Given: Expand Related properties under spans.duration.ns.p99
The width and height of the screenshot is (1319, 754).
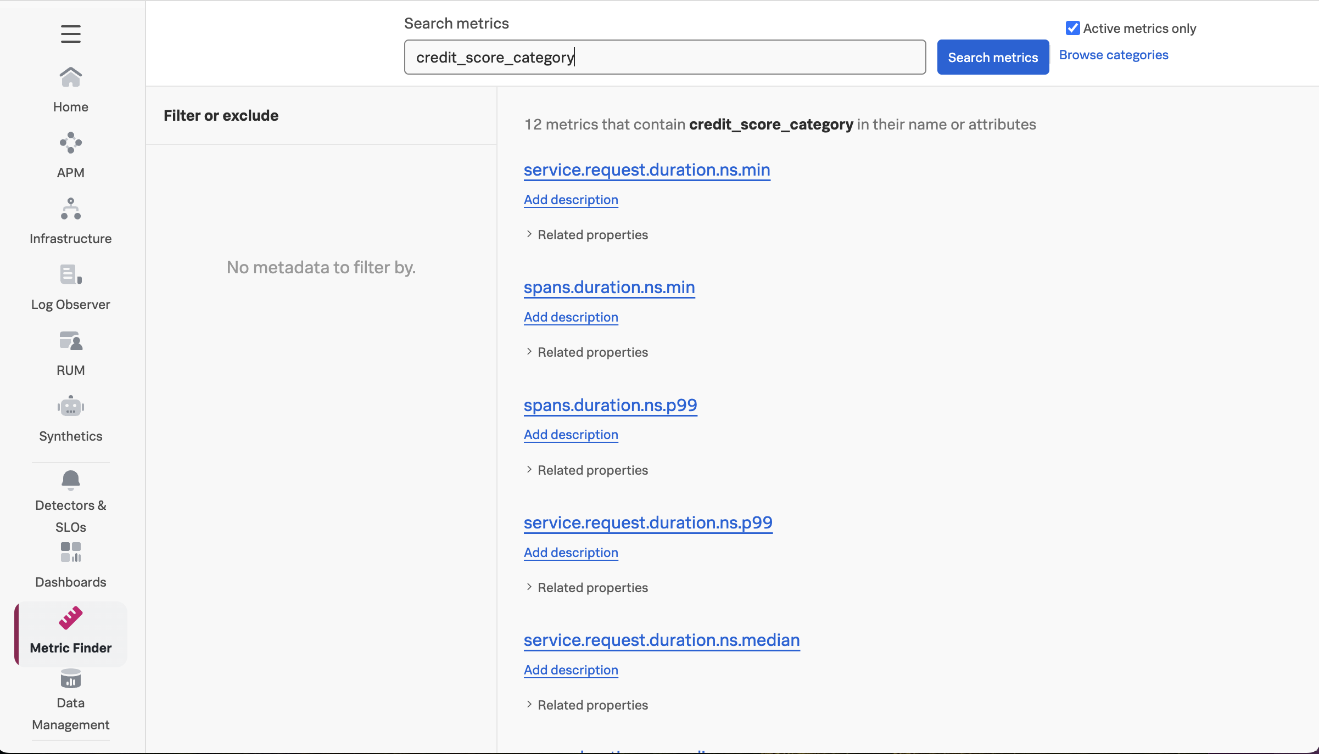Looking at the screenshot, I should click(586, 470).
